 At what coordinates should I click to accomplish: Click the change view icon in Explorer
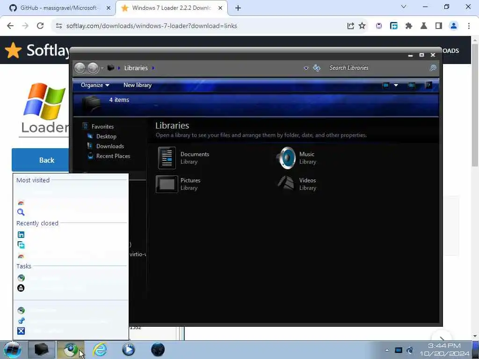coord(386,85)
